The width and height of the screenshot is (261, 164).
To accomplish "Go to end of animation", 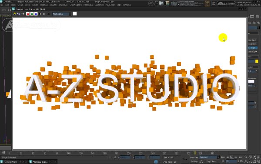I will [241, 157].
